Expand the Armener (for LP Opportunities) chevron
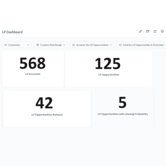This screenshot has height=166, width=166. [111, 45]
